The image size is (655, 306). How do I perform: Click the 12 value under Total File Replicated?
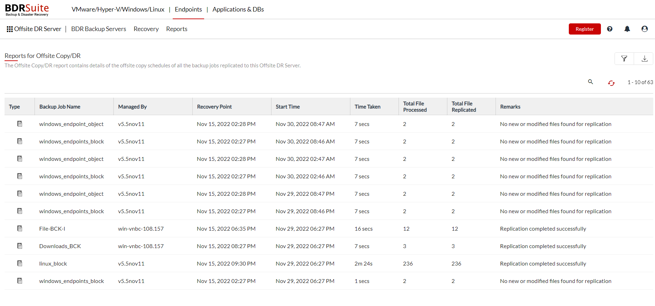(455, 229)
